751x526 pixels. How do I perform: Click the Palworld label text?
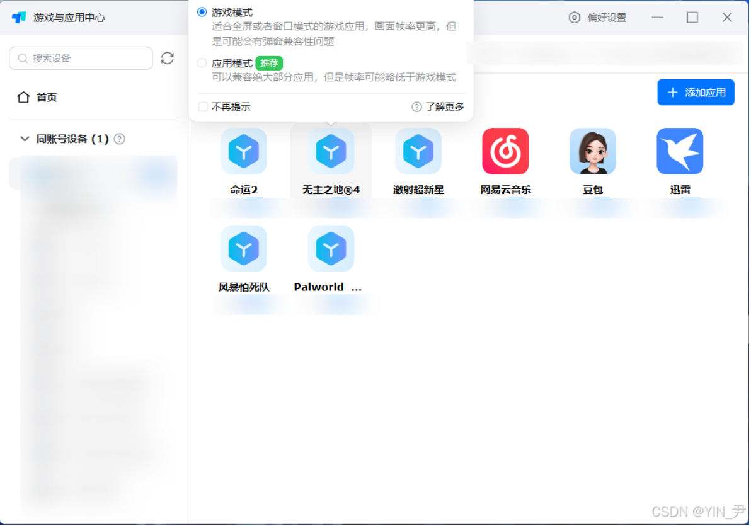(x=328, y=287)
